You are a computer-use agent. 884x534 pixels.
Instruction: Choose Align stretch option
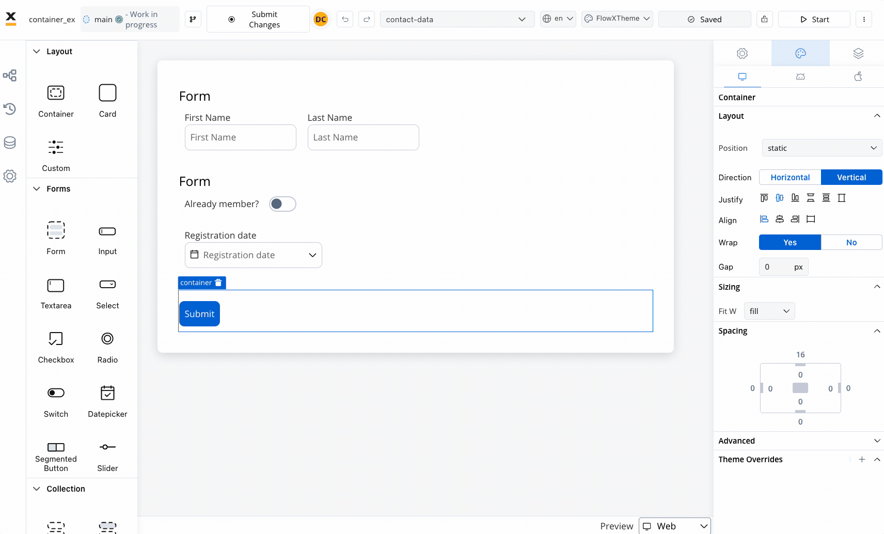pyautogui.click(x=811, y=219)
